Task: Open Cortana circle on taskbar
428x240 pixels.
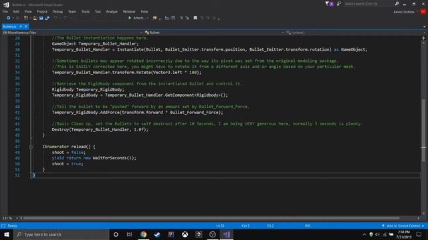Action: (x=116, y=234)
